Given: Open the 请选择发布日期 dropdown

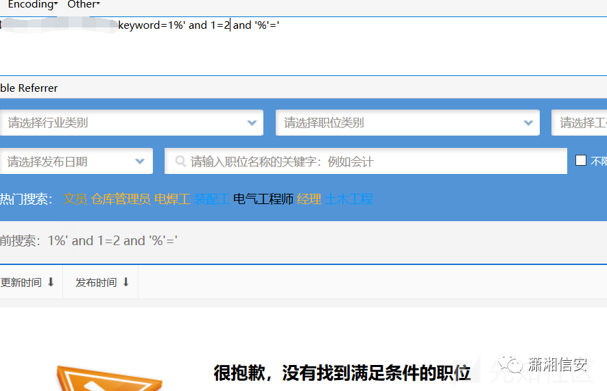Looking at the screenshot, I should tap(76, 161).
